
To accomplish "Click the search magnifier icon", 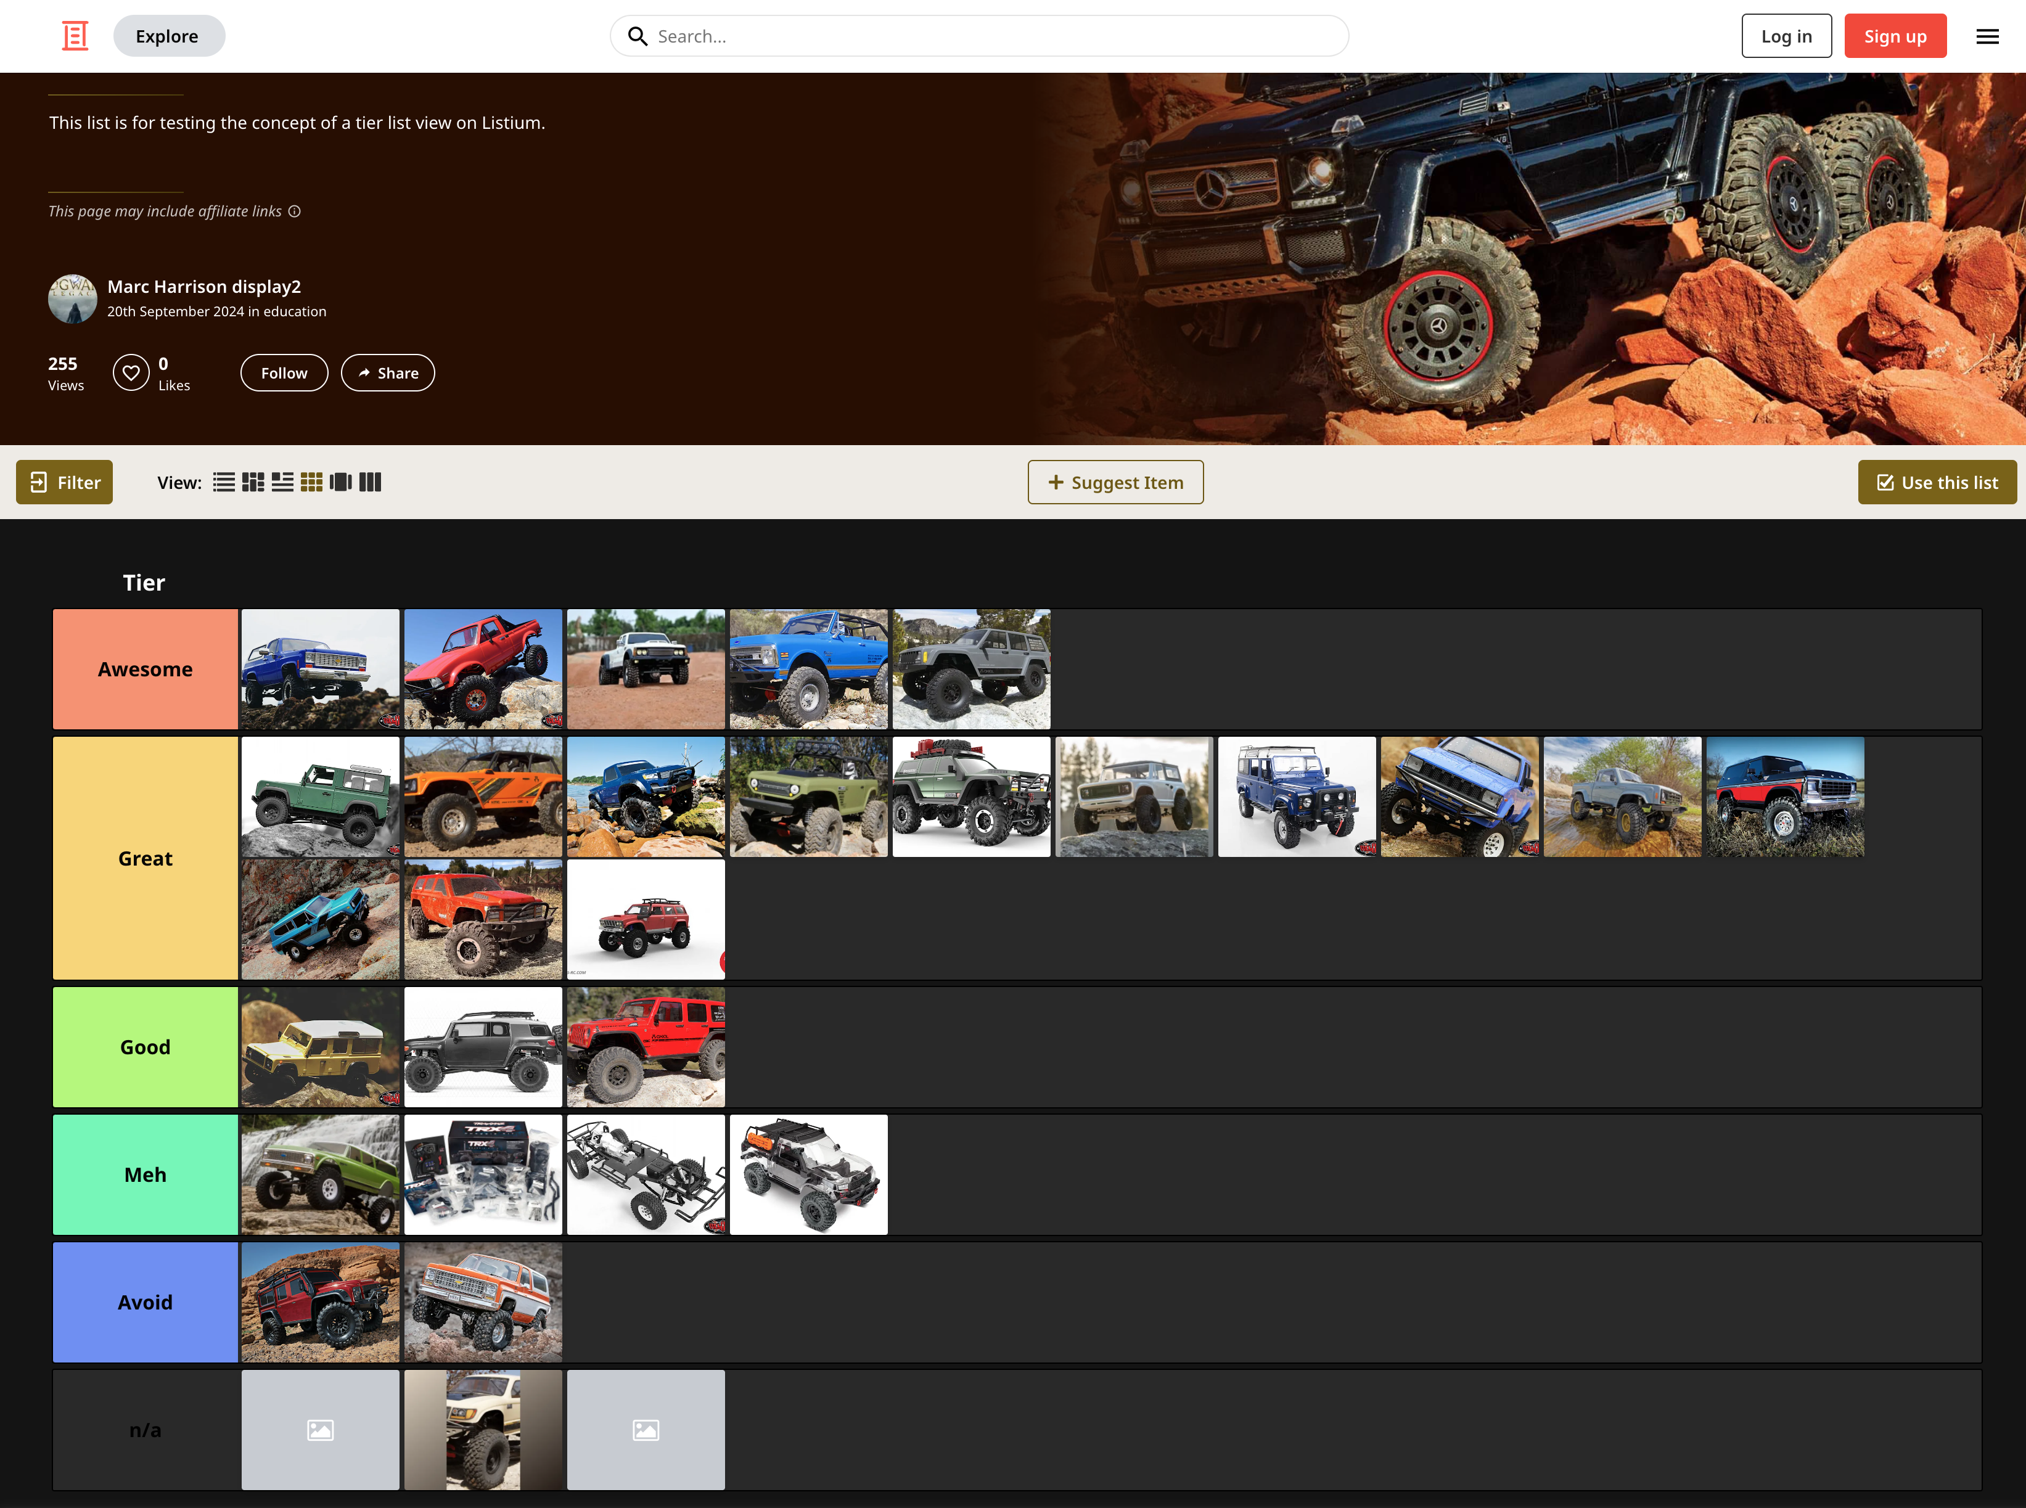I will pyautogui.click(x=638, y=36).
